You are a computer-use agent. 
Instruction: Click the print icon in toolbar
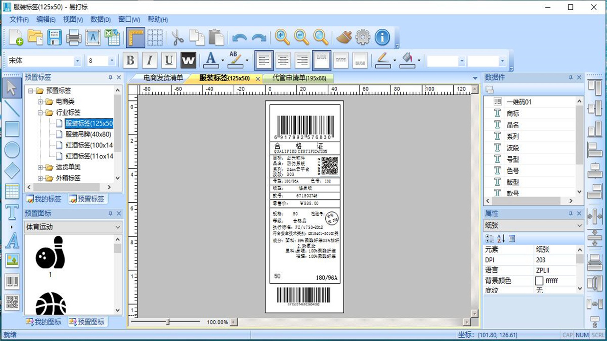tap(74, 37)
